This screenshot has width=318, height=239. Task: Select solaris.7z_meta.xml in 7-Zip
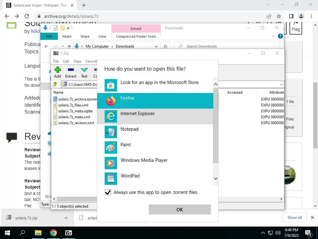click(72, 117)
